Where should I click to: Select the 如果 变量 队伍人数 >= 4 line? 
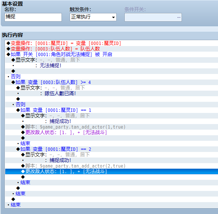point(111,82)
